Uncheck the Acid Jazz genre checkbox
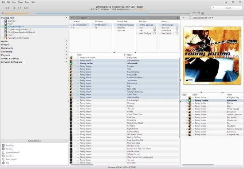Viewport: 244px width, 169px height. [x=177, y=28]
